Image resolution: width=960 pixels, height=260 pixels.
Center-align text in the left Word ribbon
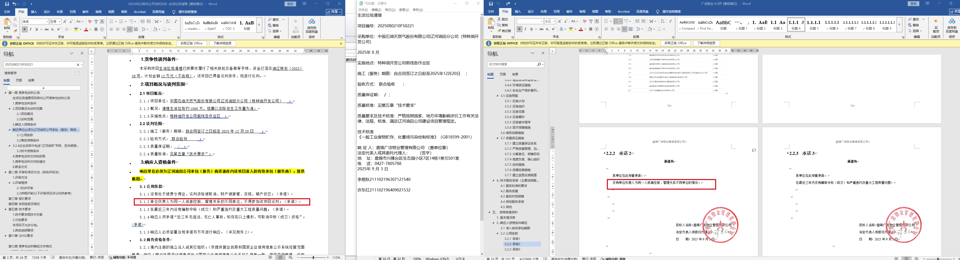(117, 30)
